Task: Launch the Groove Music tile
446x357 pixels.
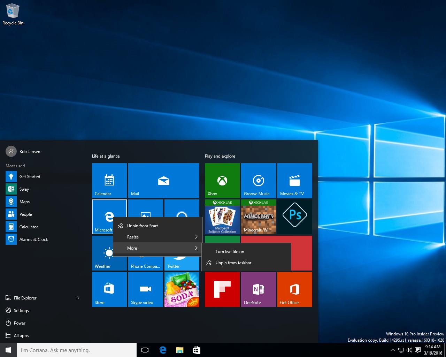Action: pyautogui.click(x=259, y=181)
